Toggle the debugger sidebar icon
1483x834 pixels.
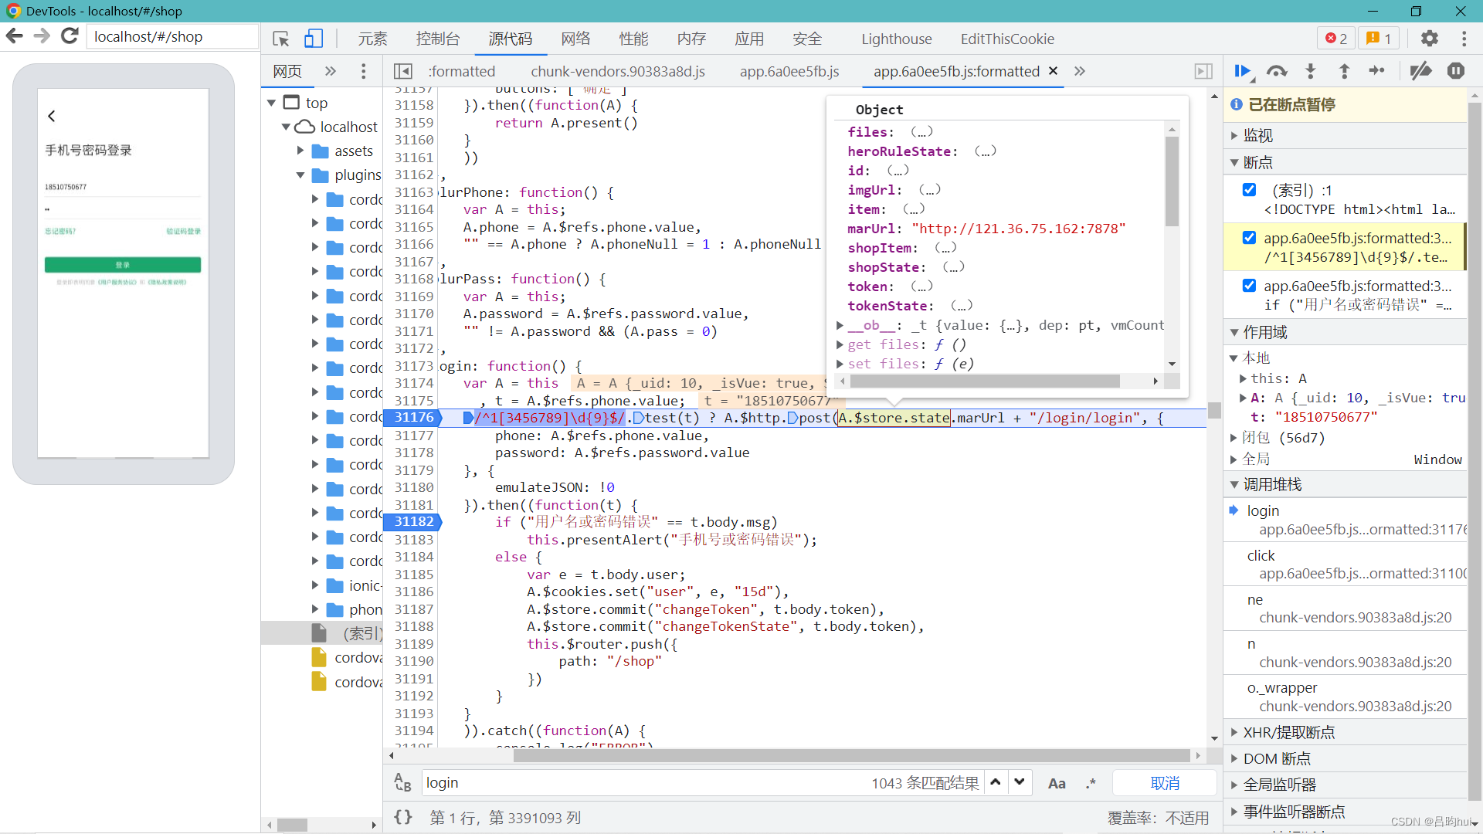click(x=1203, y=71)
